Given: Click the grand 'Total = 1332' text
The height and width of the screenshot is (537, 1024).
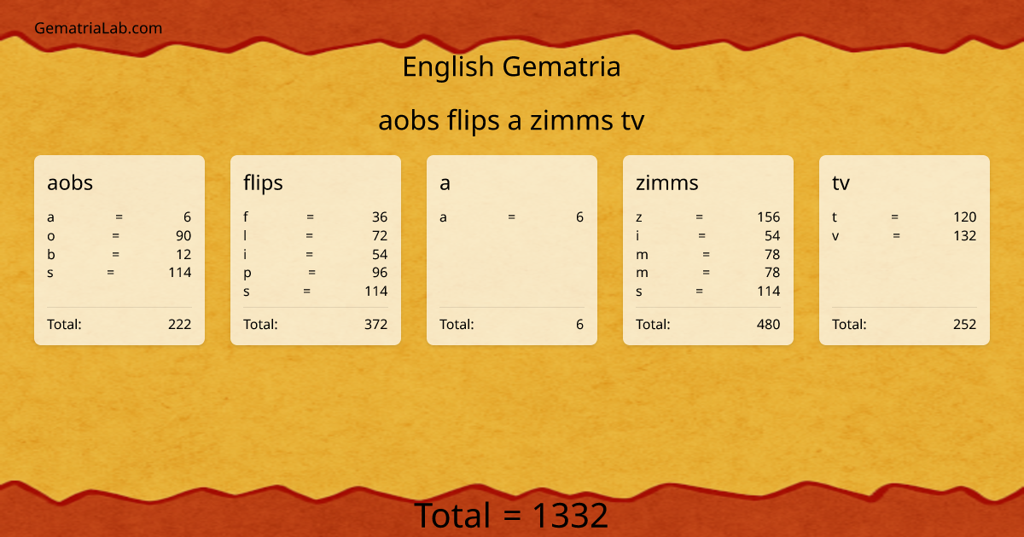Looking at the screenshot, I should tap(511, 516).
